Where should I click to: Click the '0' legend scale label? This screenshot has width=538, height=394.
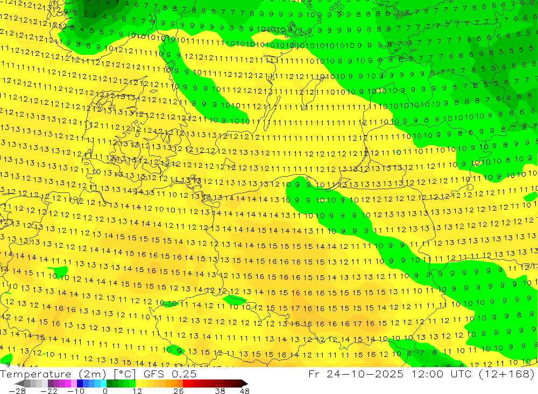[105, 391]
